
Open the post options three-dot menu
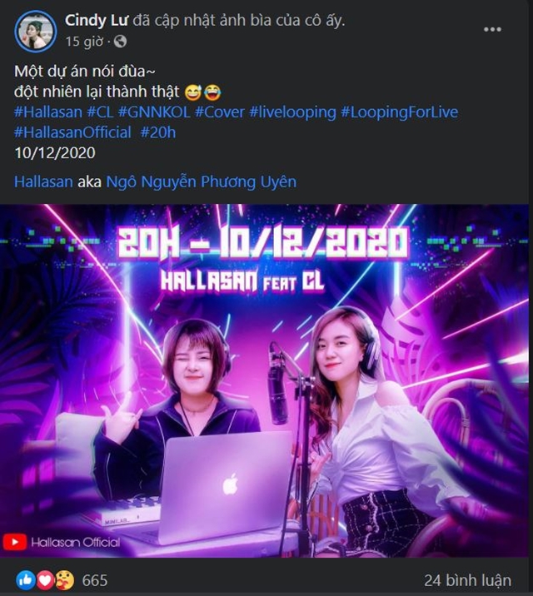click(x=492, y=29)
